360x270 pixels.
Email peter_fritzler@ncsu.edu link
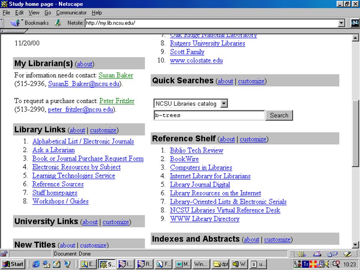pos(81,109)
